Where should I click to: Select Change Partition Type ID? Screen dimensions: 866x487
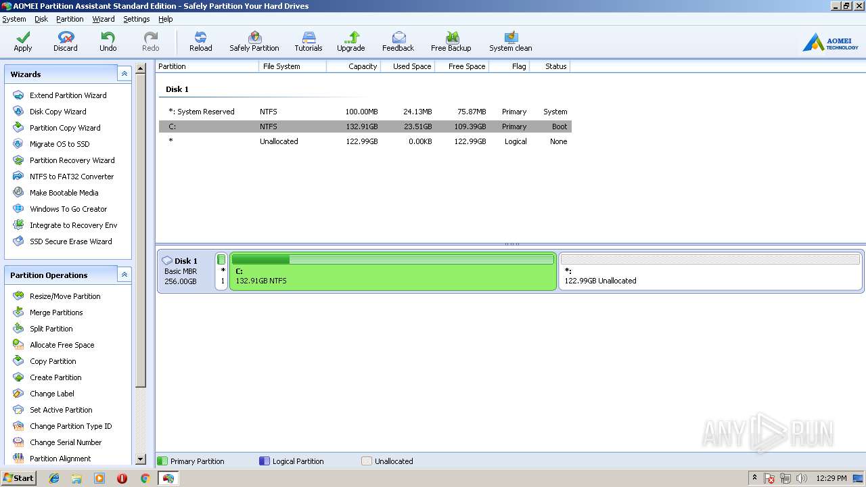pos(70,426)
